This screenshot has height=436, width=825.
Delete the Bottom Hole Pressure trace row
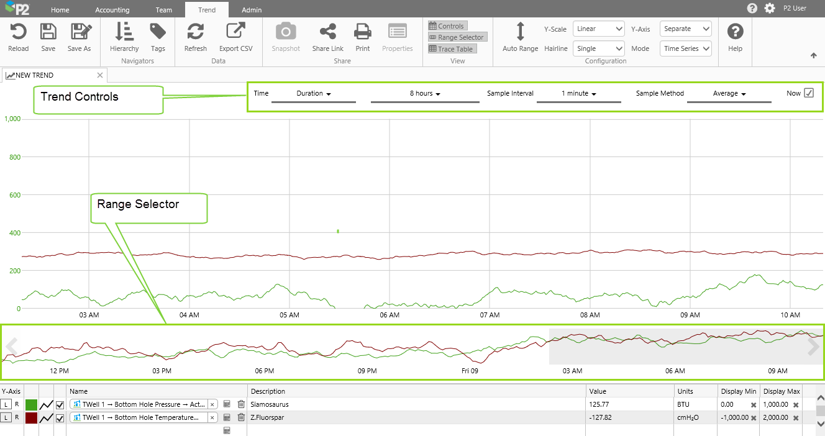click(241, 404)
